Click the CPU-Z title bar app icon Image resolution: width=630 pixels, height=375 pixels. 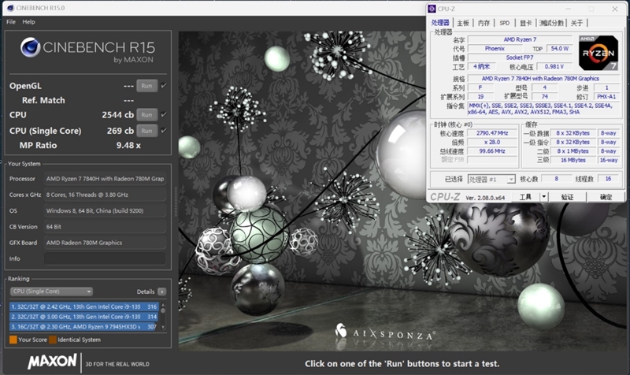[432, 9]
